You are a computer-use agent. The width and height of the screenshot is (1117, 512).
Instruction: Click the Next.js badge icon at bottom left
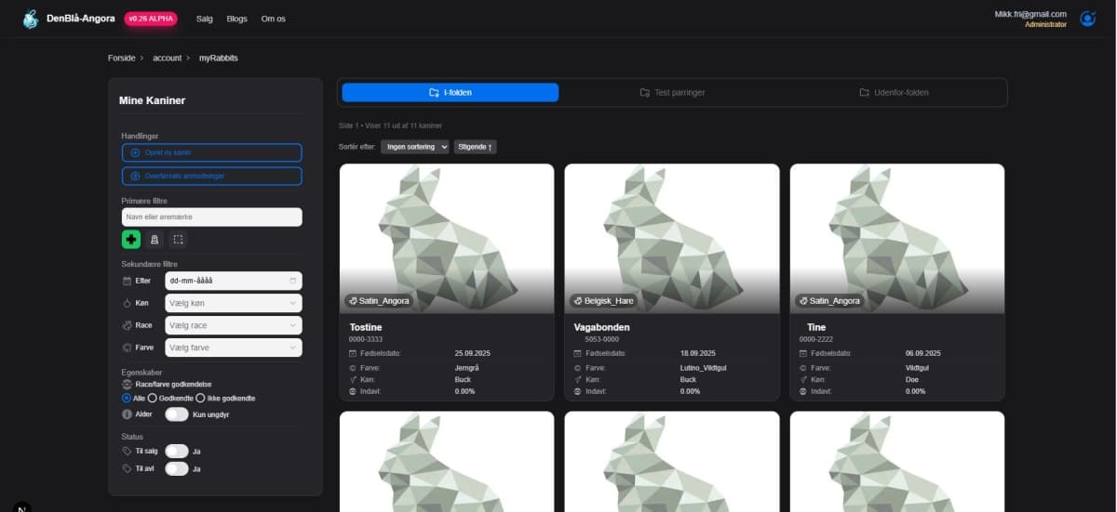pyautogui.click(x=22, y=506)
